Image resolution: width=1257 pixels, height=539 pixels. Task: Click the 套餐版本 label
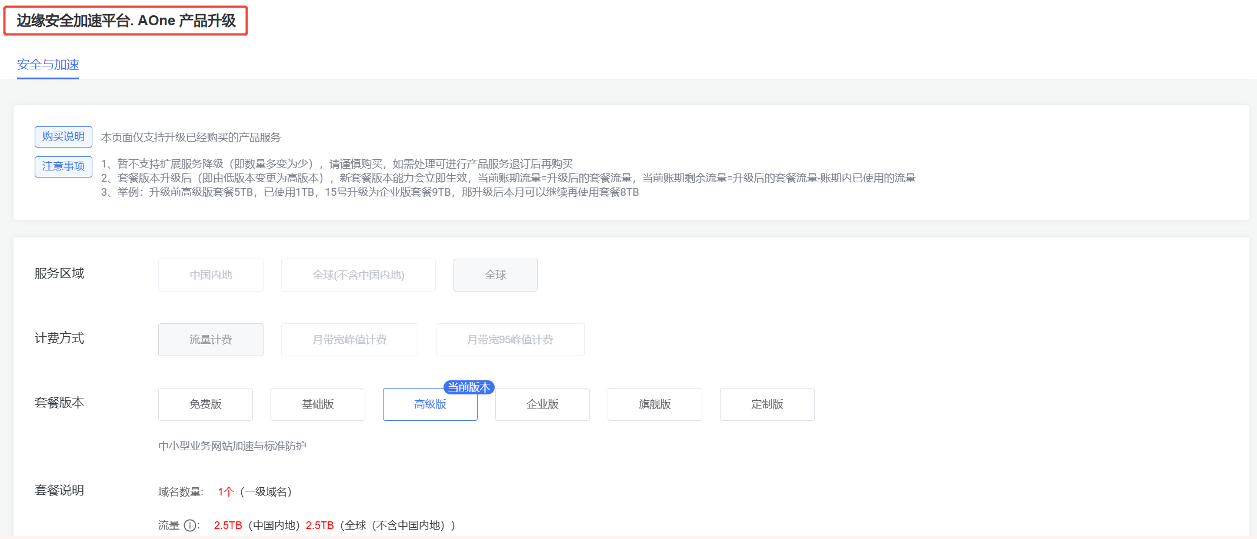[x=59, y=403]
